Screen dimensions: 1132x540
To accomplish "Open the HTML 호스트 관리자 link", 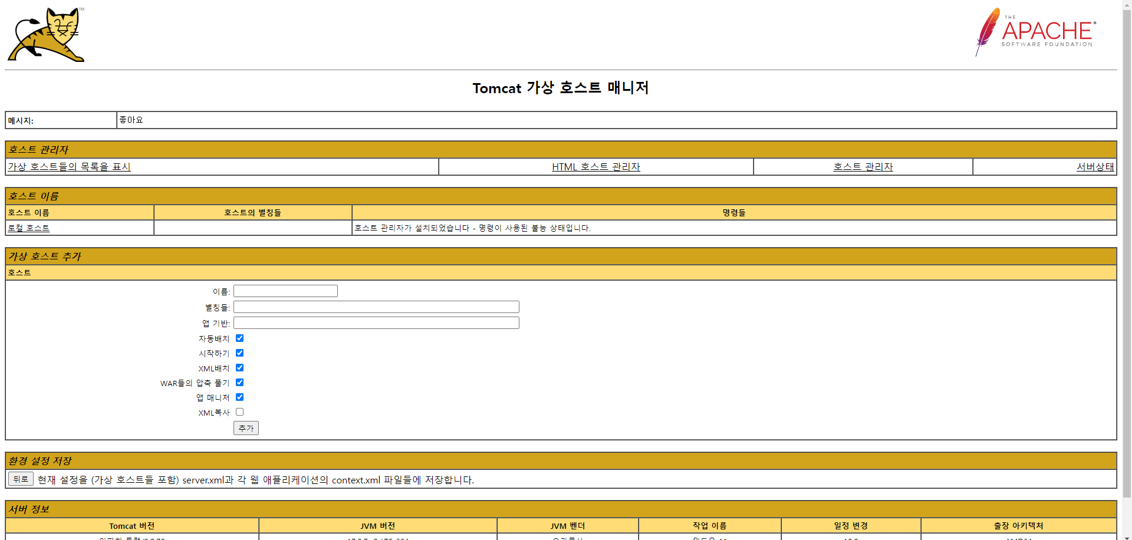I will click(596, 167).
